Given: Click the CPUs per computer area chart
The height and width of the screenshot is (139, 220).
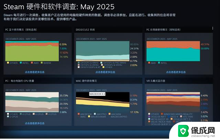Looking at the screenshot, I should click(x=32, y=102).
